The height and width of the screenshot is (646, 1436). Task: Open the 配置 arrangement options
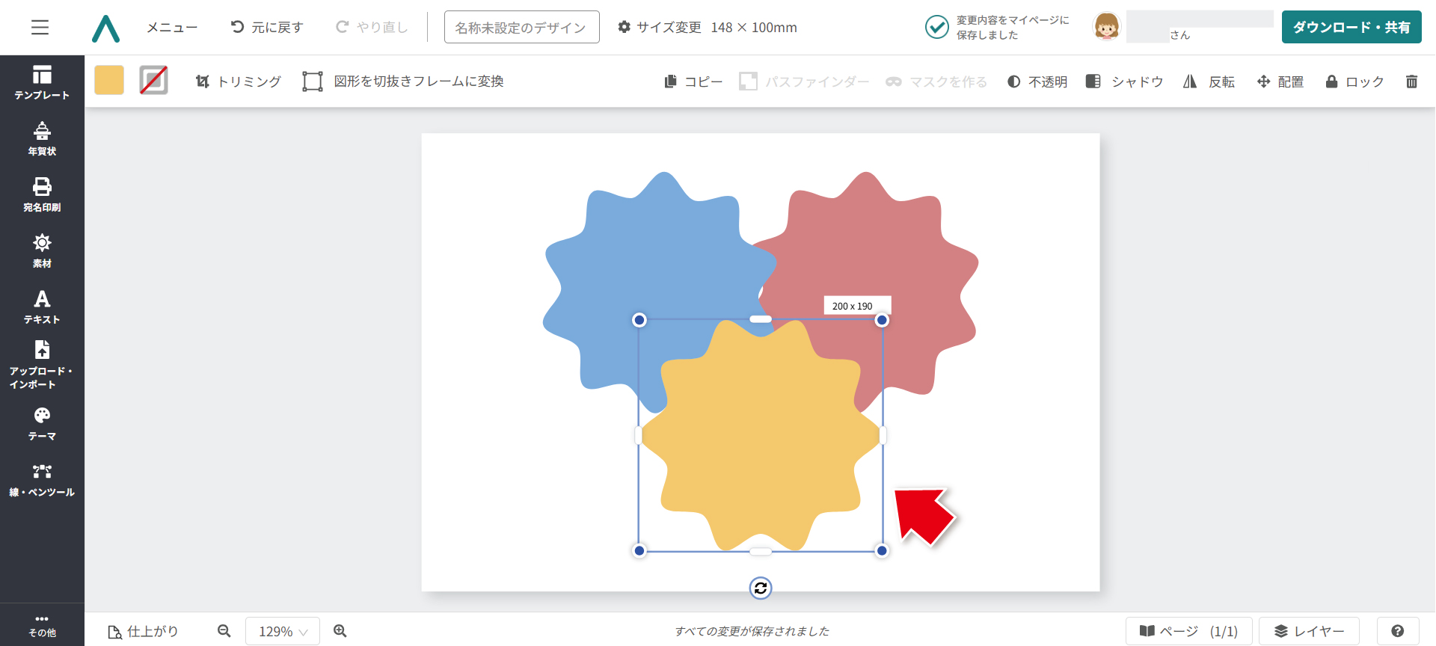click(1280, 81)
